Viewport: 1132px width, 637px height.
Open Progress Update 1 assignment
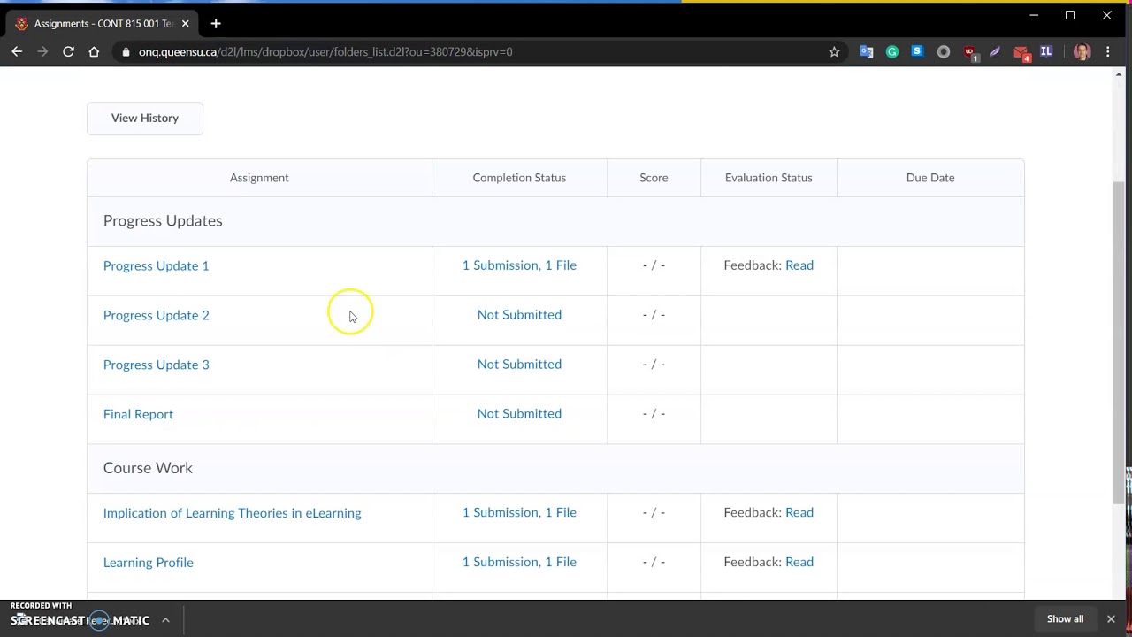(x=156, y=265)
